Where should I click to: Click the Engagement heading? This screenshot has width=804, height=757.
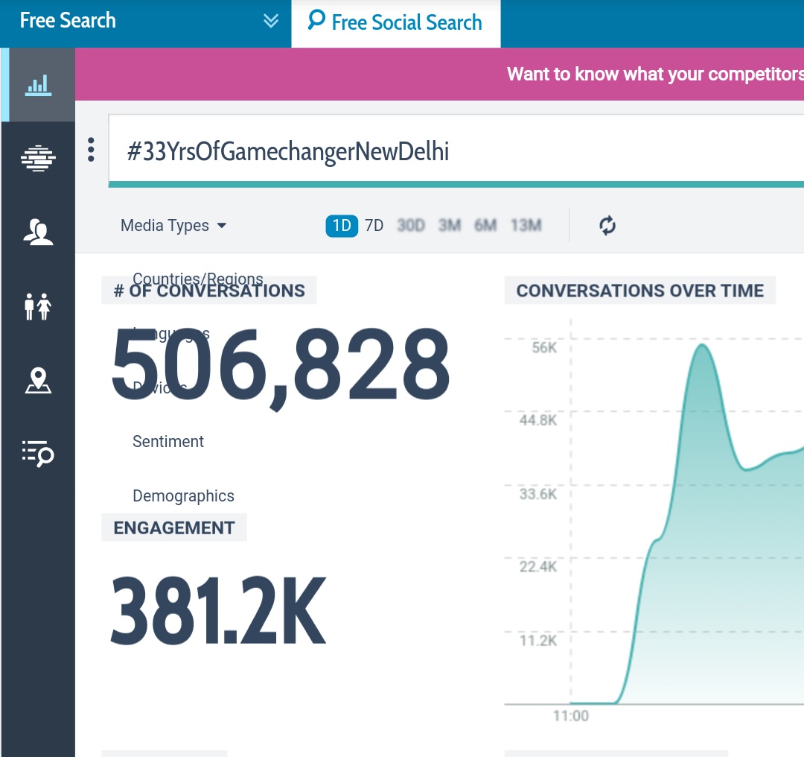point(174,528)
